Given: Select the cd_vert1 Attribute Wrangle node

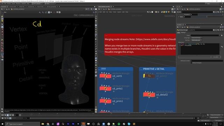Looking at the screenshot, I should coord(105,76).
